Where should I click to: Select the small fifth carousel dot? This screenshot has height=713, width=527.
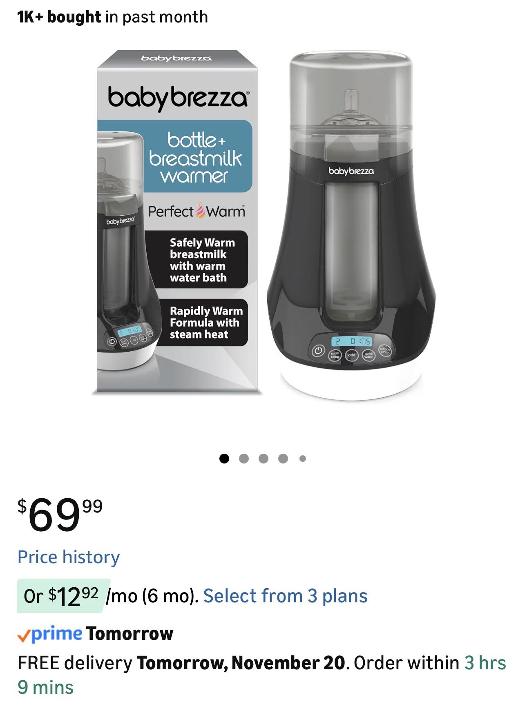pyautogui.click(x=303, y=459)
